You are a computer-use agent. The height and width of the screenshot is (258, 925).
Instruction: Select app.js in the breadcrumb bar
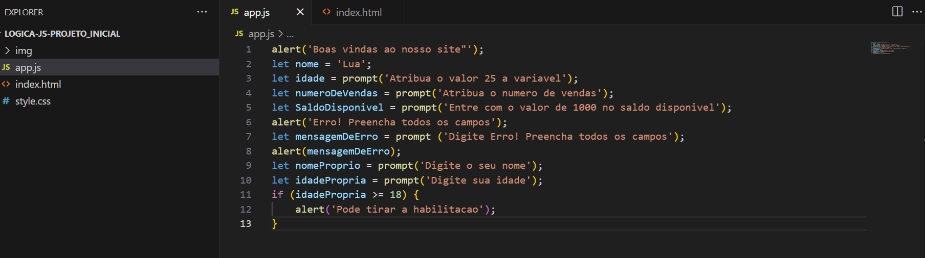coord(261,34)
